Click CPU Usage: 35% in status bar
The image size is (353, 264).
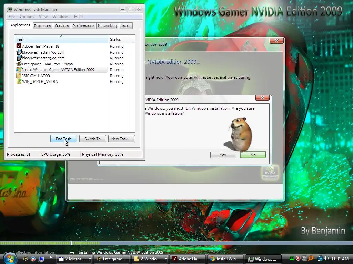coord(56,154)
